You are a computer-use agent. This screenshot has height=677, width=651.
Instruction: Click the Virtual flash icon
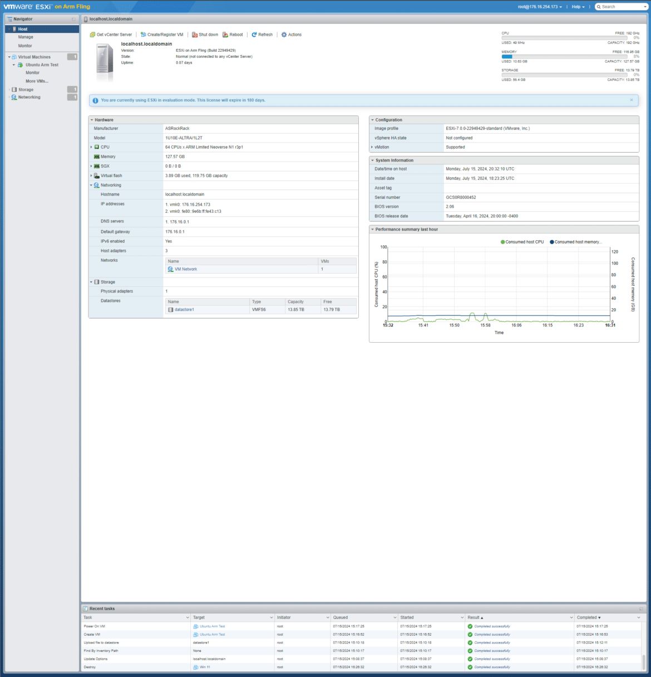97,176
